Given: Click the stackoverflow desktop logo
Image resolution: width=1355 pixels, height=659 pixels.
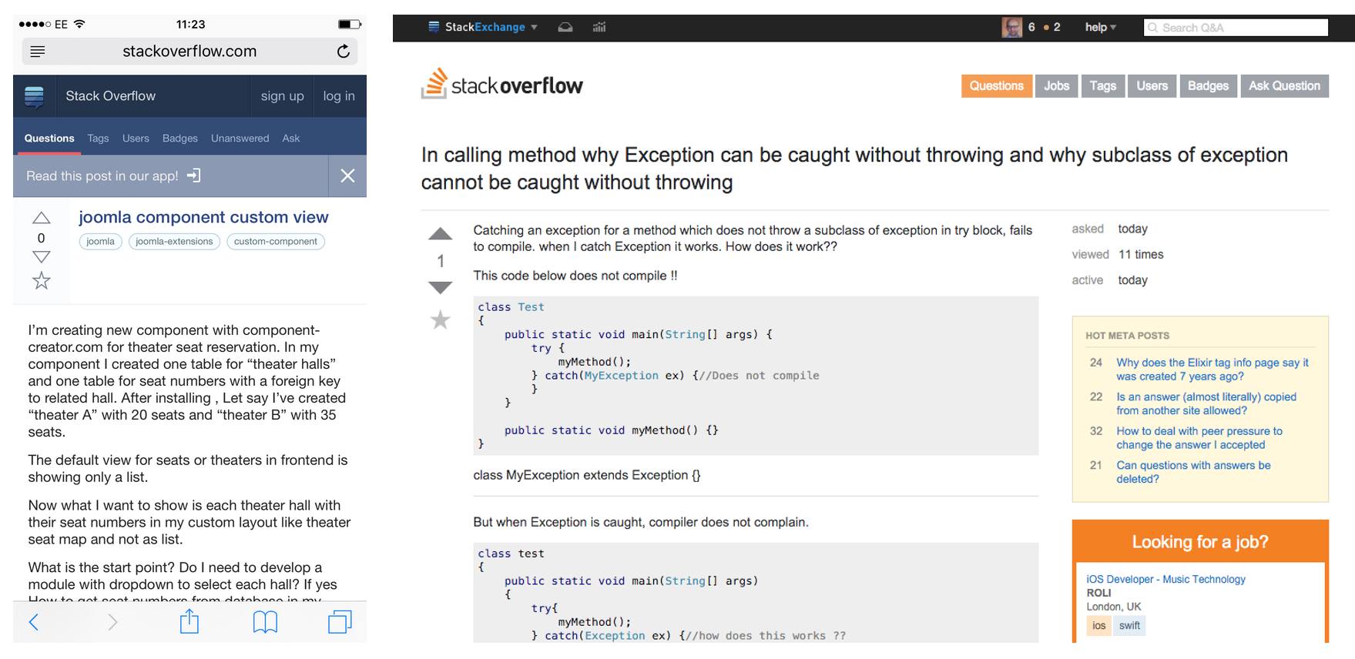Looking at the screenshot, I should [x=502, y=84].
